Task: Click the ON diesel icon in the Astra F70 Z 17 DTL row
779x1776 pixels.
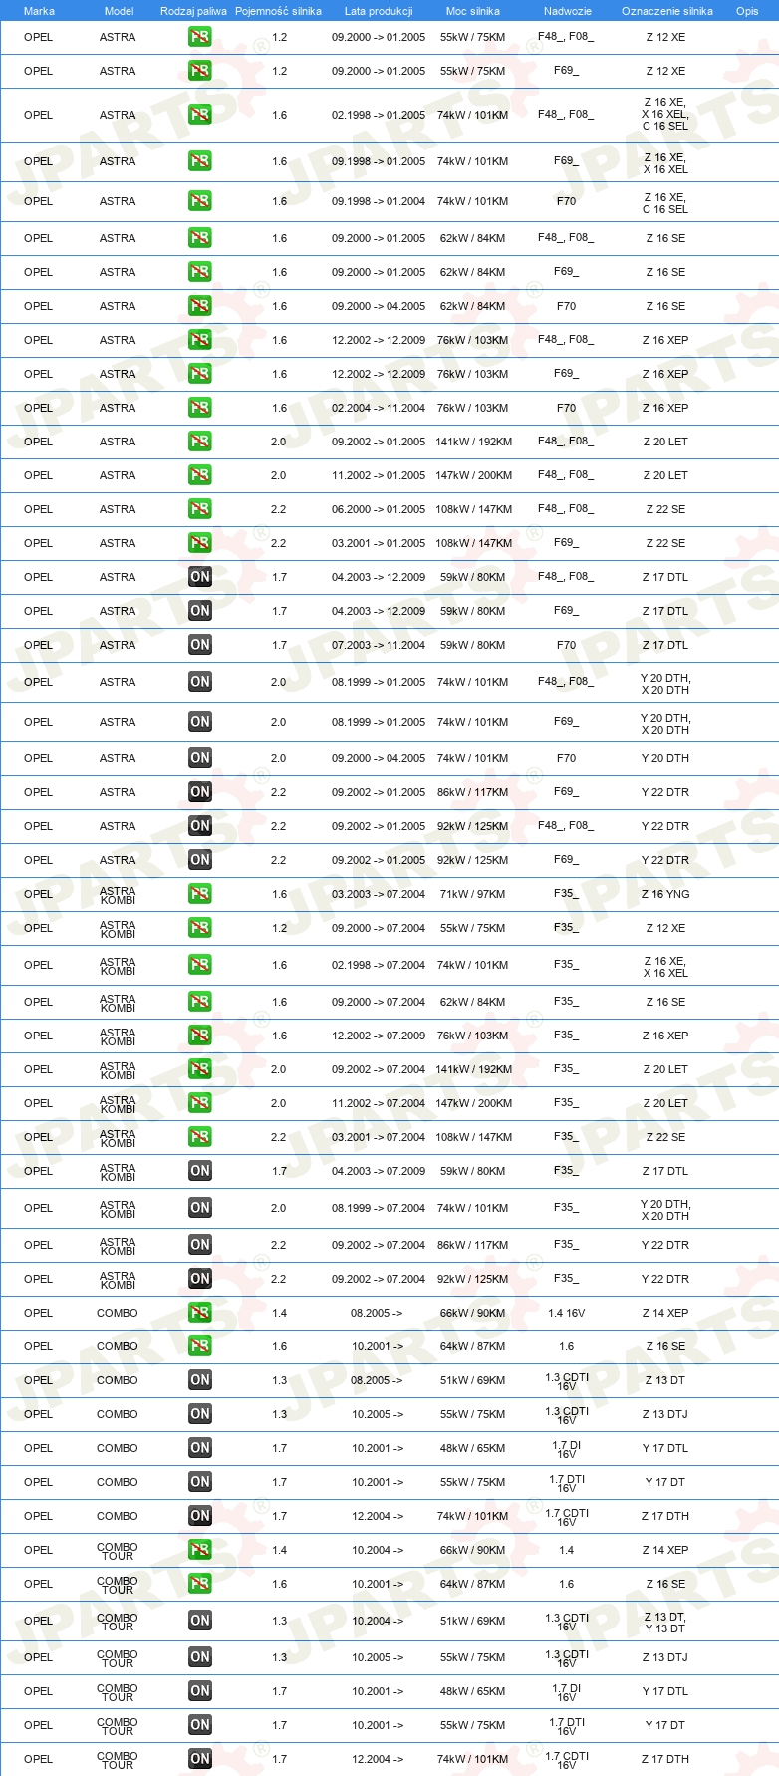Action: 200,645
